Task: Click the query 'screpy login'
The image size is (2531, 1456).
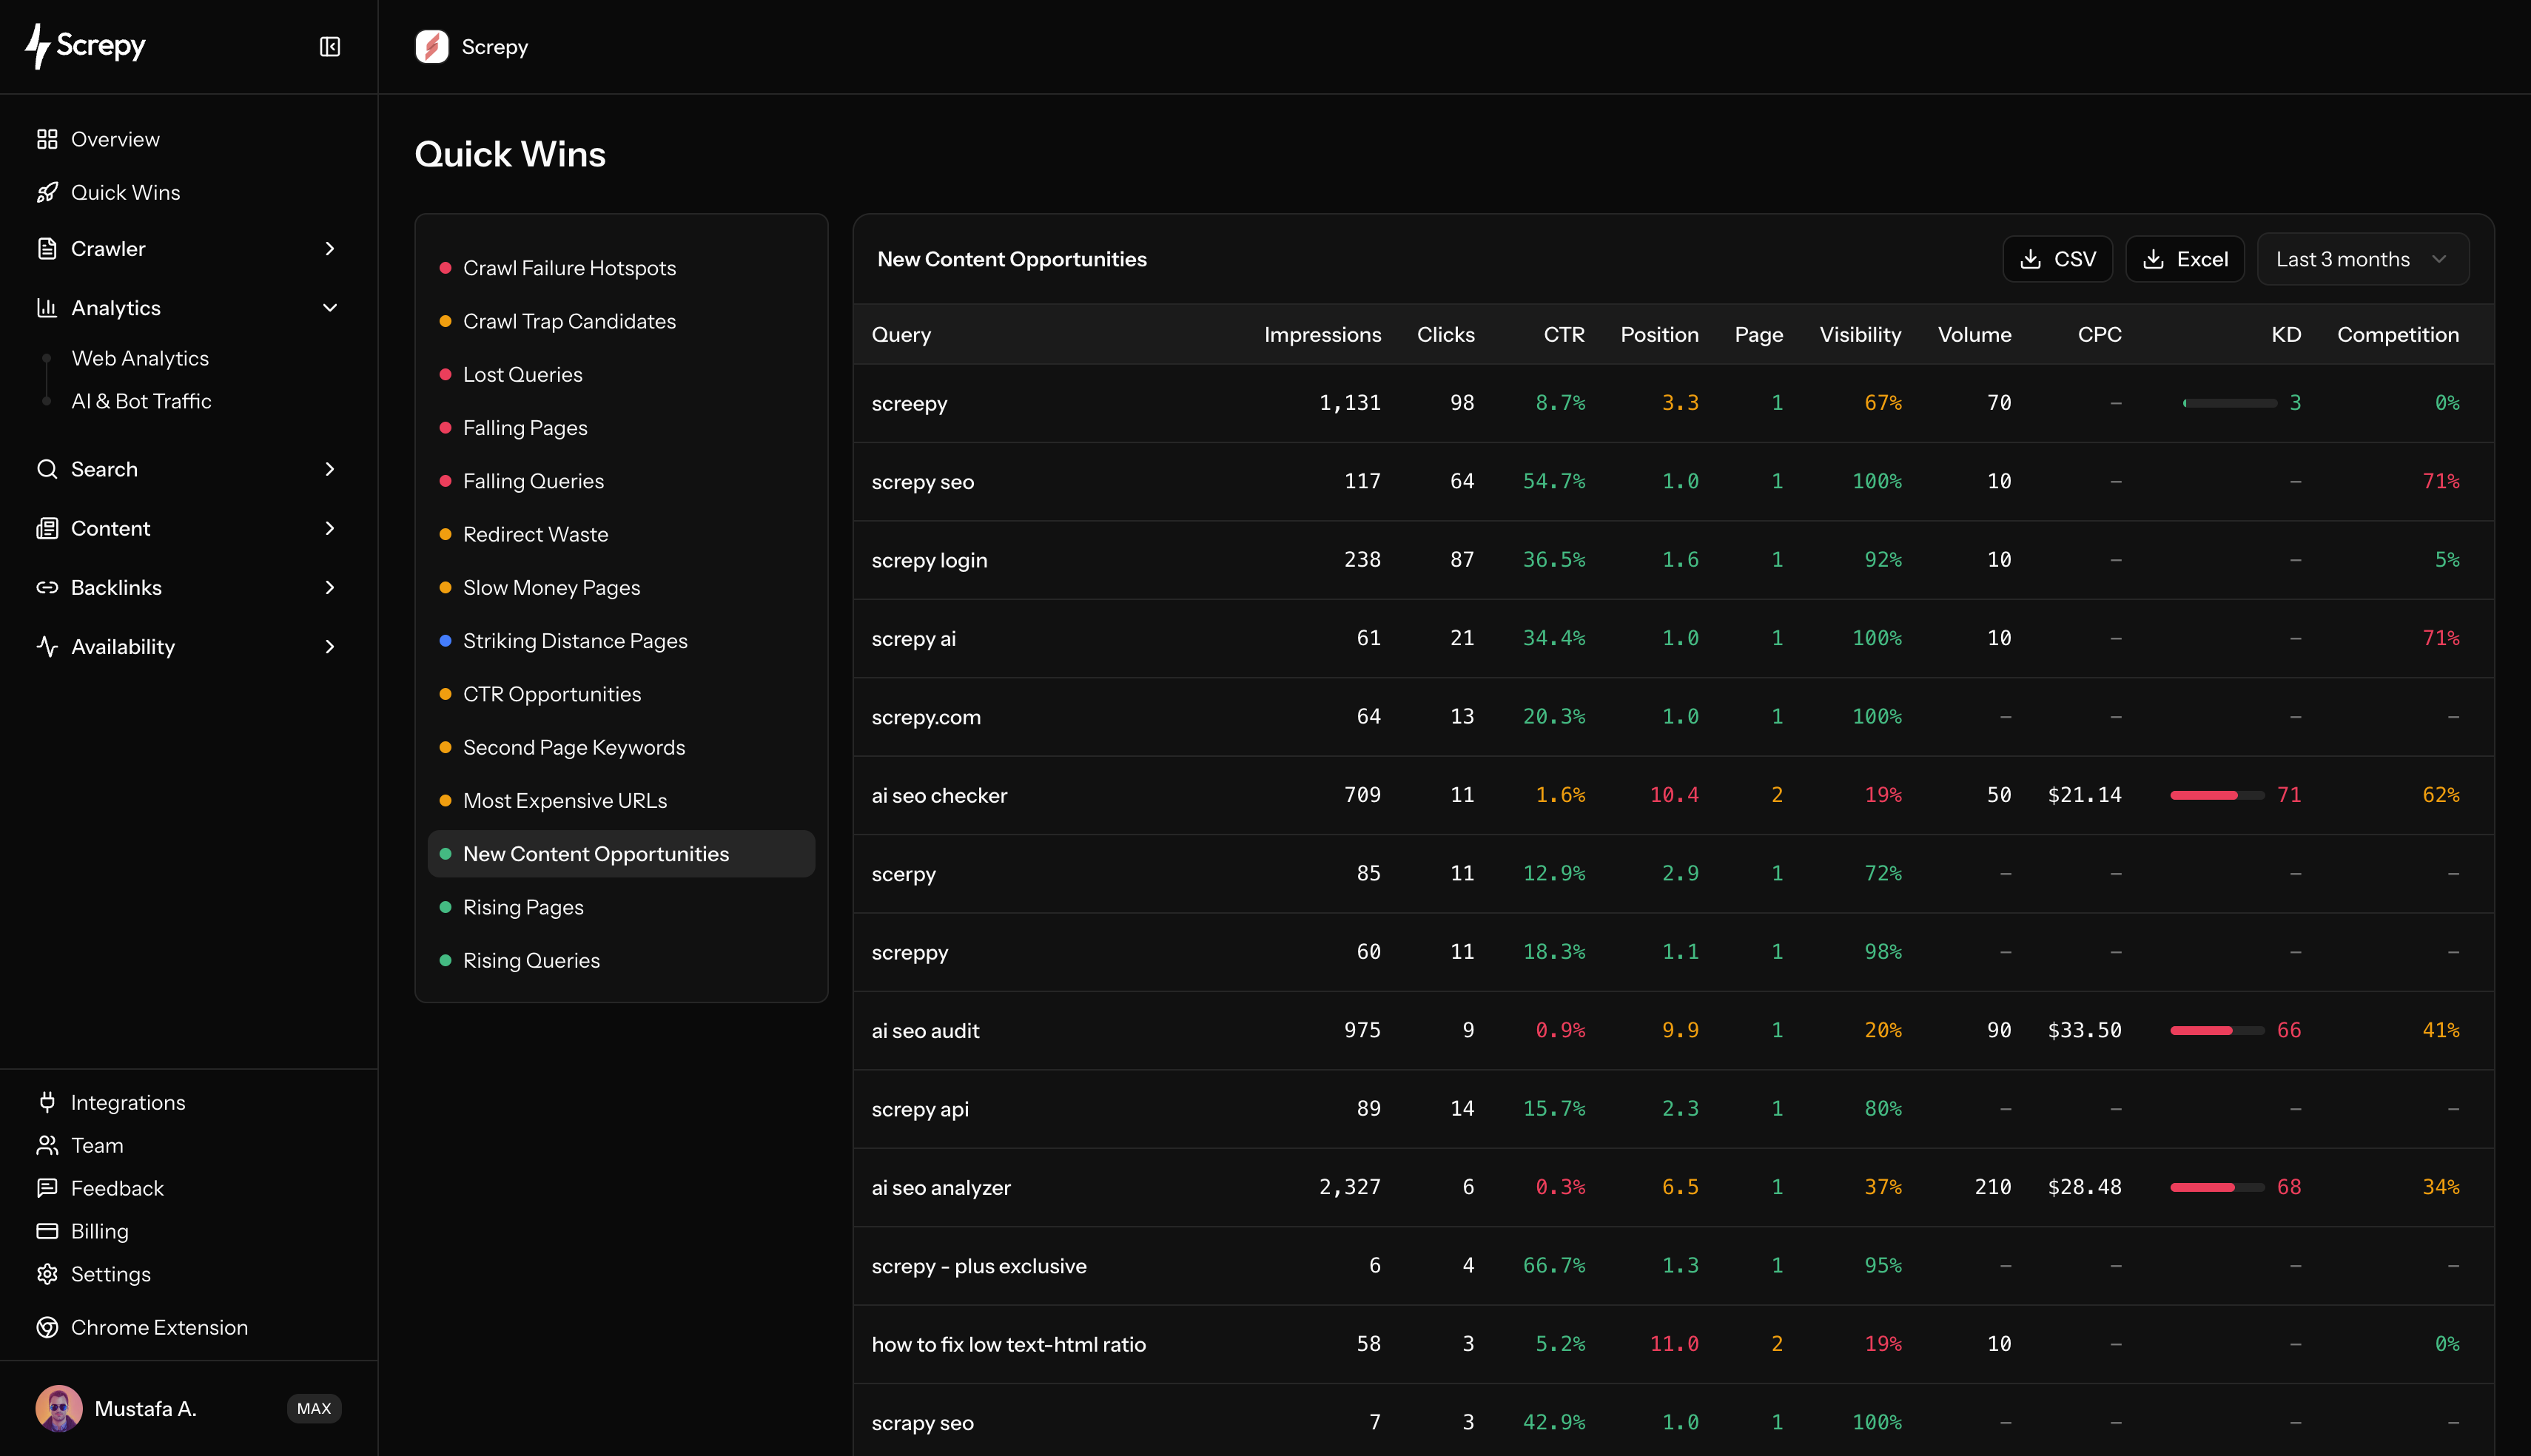Action: (929, 560)
